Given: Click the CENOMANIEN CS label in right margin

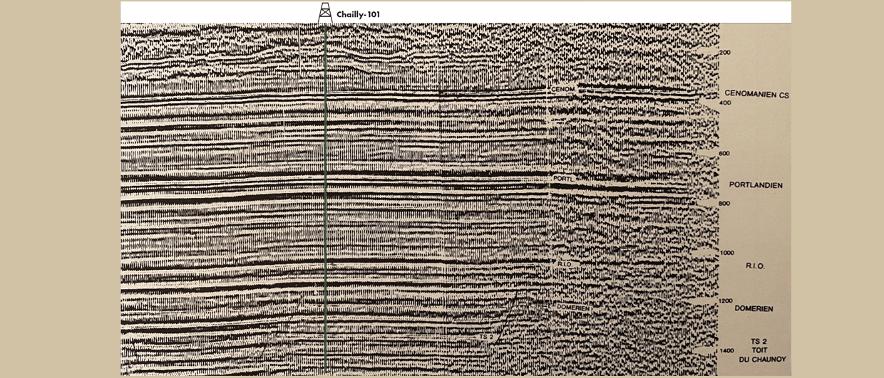Looking at the screenshot, I should (x=756, y=94).
